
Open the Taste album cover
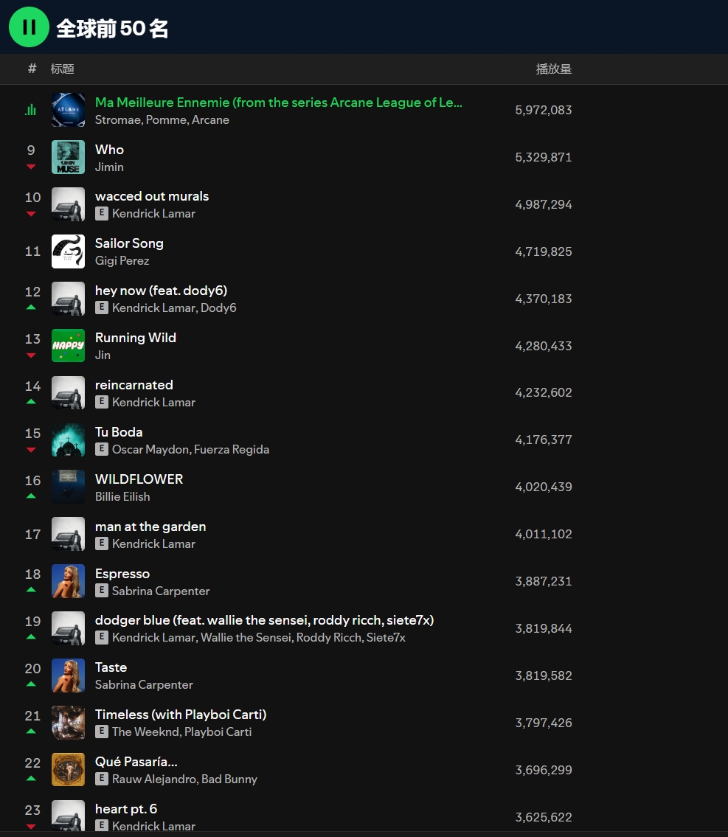click(68, 675)
